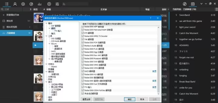
Task: Click the decoder list scroll up arrow
Action: pyautogui.click(x=158, y=28)
